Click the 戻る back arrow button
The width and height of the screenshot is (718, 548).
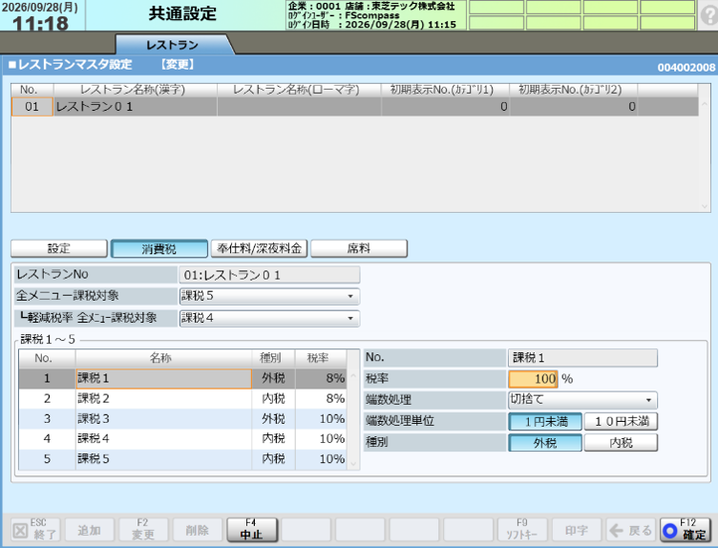(631, 530)
